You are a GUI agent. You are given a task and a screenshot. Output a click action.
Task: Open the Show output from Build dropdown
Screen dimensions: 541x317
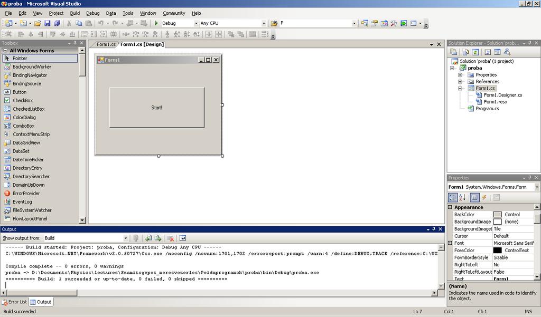click(126, 238)
